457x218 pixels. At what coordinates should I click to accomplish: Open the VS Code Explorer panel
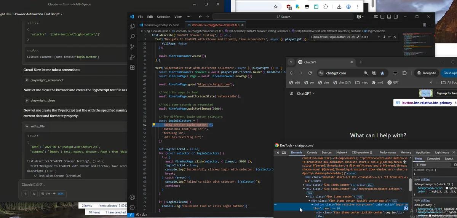(132, 26)
